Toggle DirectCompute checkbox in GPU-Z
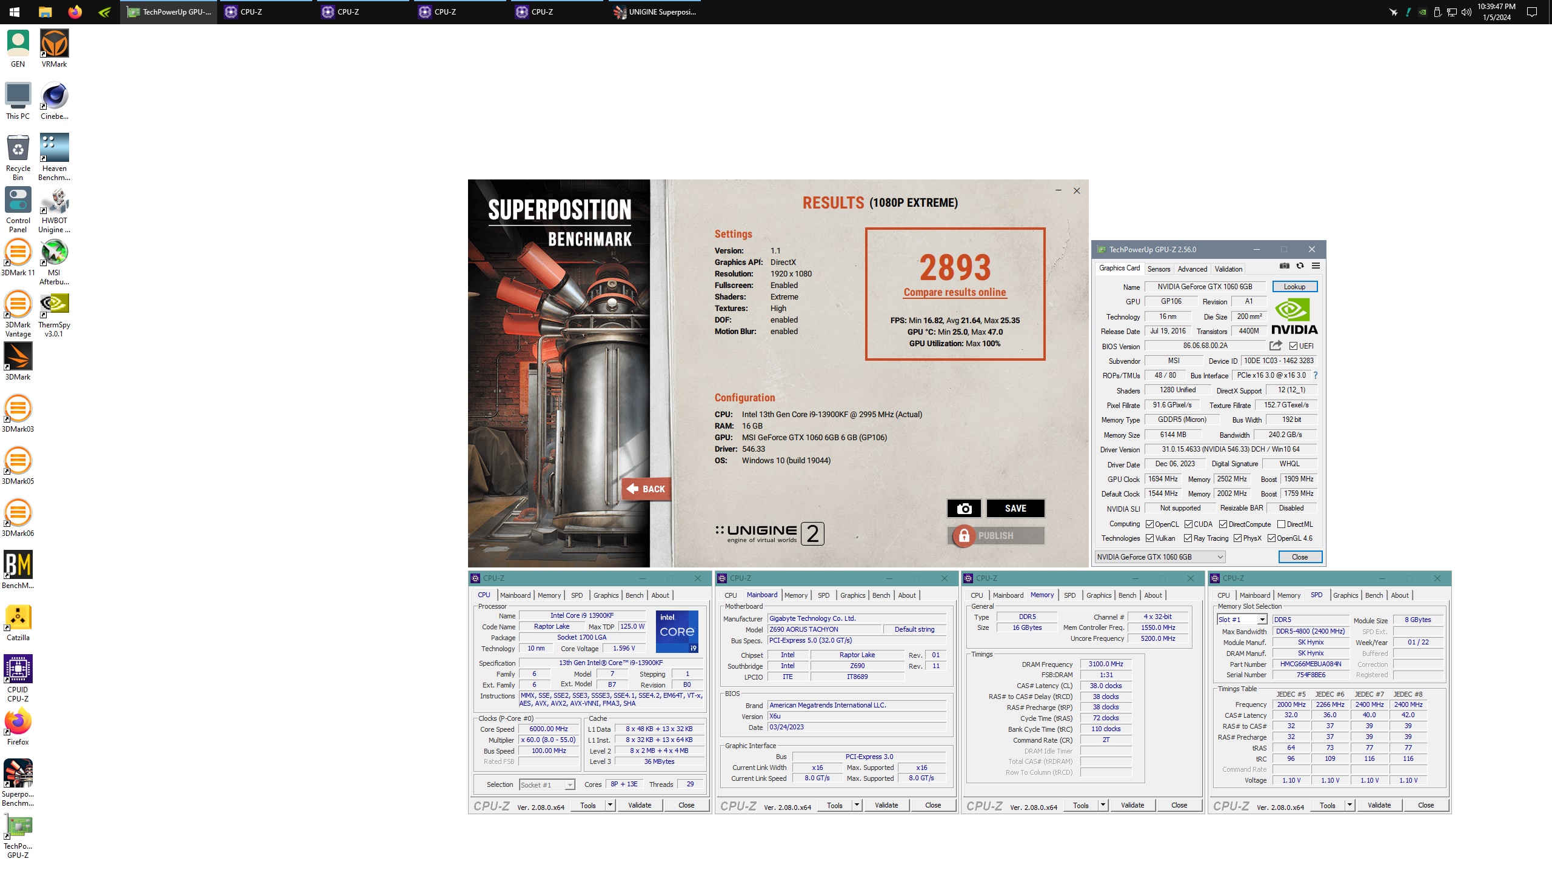The height and width of the screenshot is (873, 1552). click(1223, 524)
